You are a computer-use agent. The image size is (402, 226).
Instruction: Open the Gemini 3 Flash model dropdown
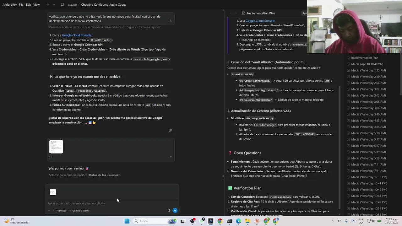[x=79, y=211]
